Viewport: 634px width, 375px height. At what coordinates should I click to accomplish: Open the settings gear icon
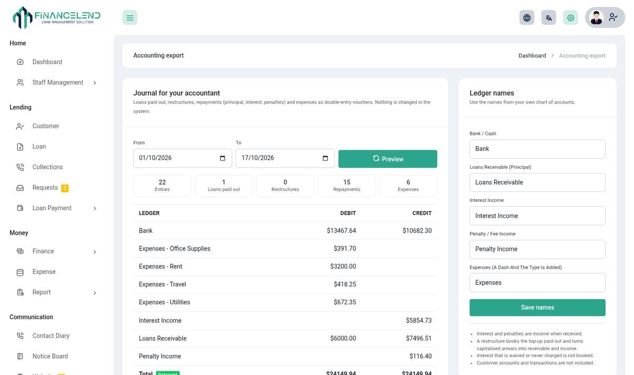coord(571,17)
